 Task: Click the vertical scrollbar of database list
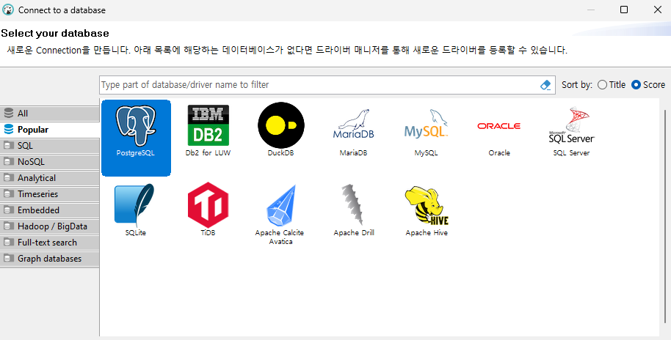click(665, 215)
